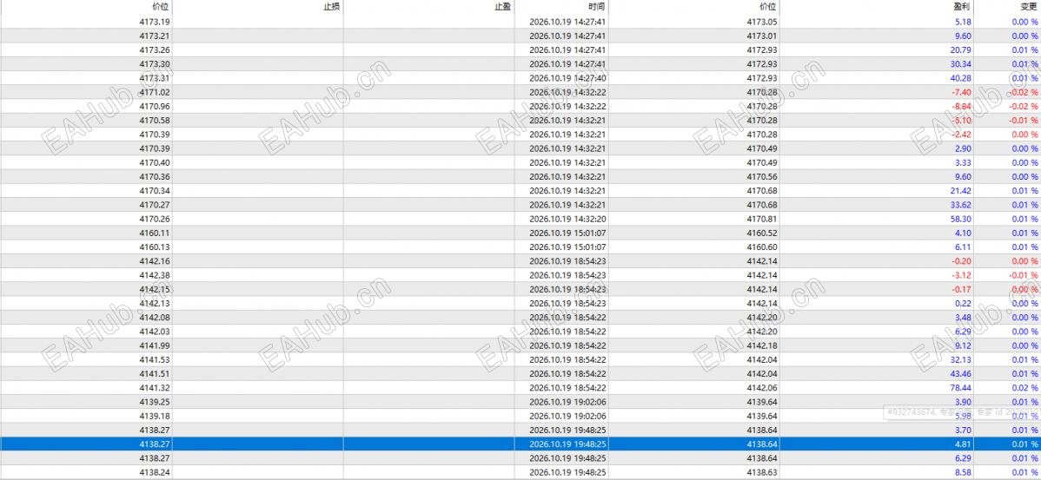Select the profit value 43.46

(x=961, y=373)
